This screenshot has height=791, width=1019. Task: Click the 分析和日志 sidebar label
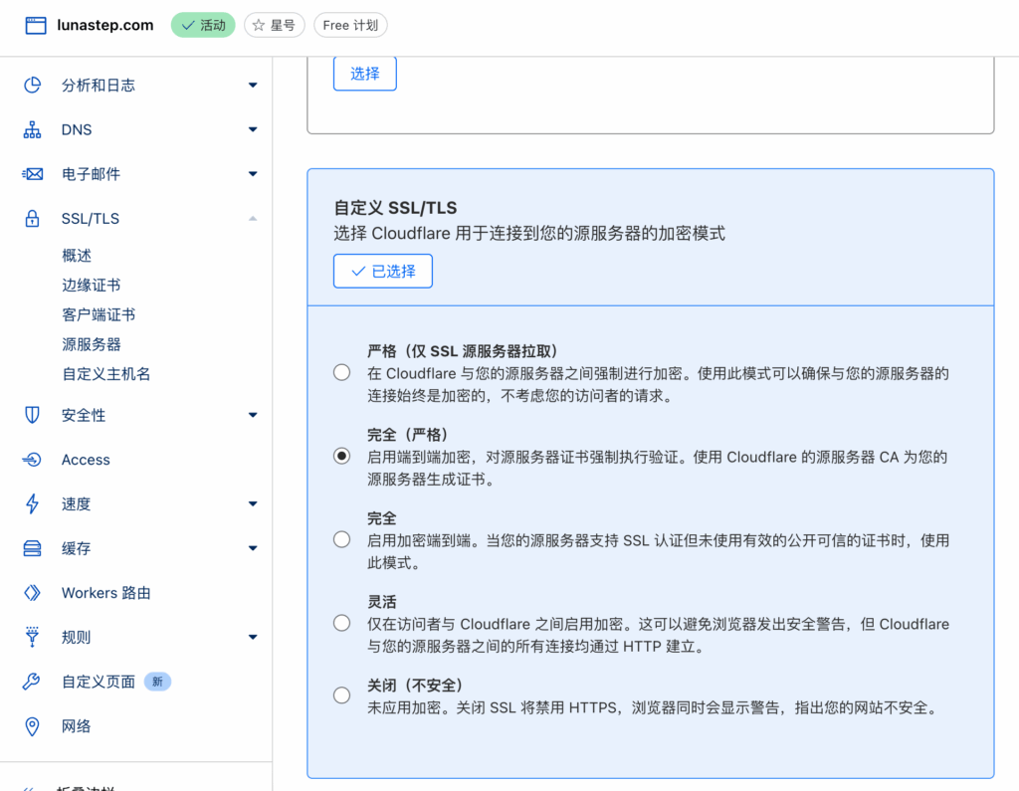[x=99, y=86]
